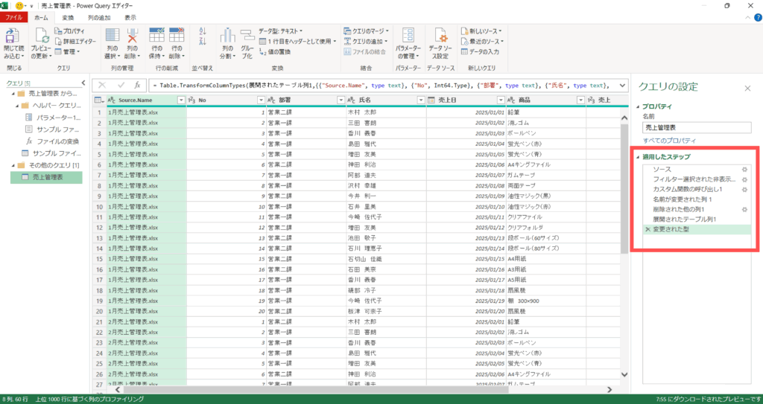Switch to the 変換 ribbon tab
Image resolution: width=763 pixels, height=404 pixels.
click(68, 16)
